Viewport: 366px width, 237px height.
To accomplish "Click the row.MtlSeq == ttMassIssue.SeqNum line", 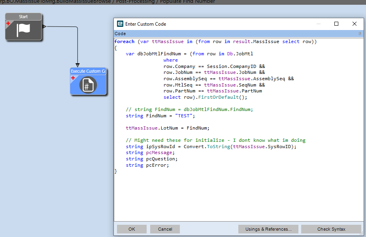I will (x=214, y=85).
